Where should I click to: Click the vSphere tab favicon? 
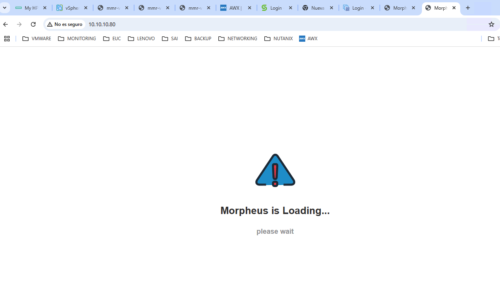(58, 7)
